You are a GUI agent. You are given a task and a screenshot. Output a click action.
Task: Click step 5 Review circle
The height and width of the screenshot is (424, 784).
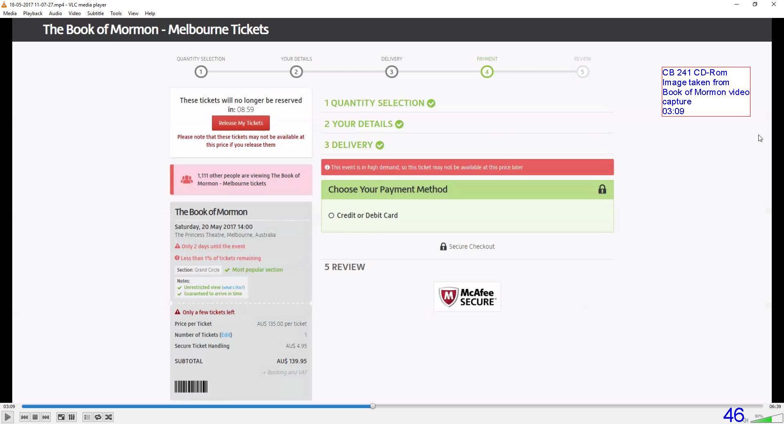[x=582, y=72]
